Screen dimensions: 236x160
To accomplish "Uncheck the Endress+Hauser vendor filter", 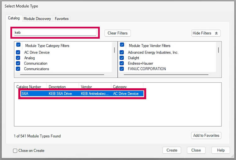I will (122, 63).
